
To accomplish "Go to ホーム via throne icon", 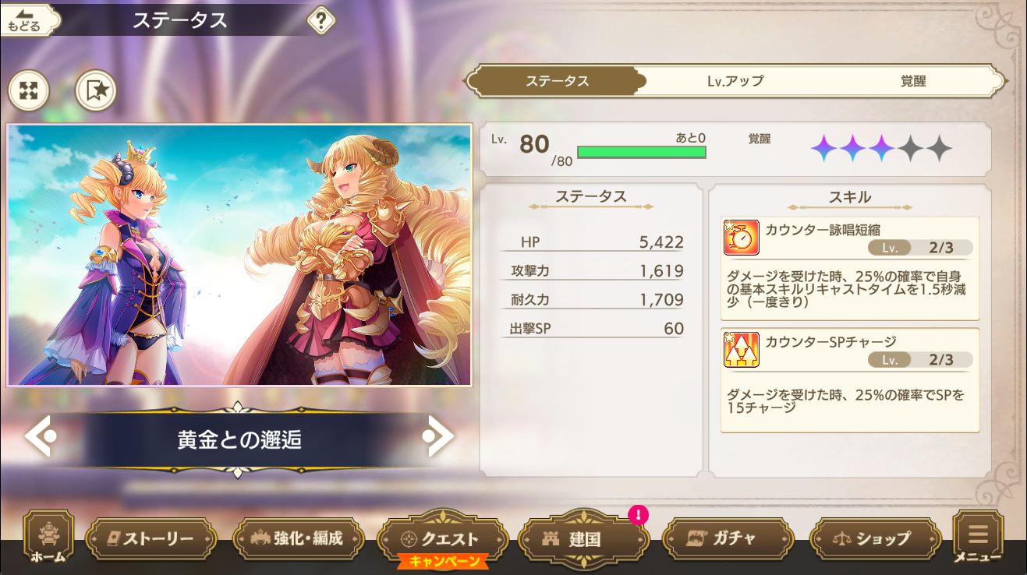I will (x=48, y=538).
